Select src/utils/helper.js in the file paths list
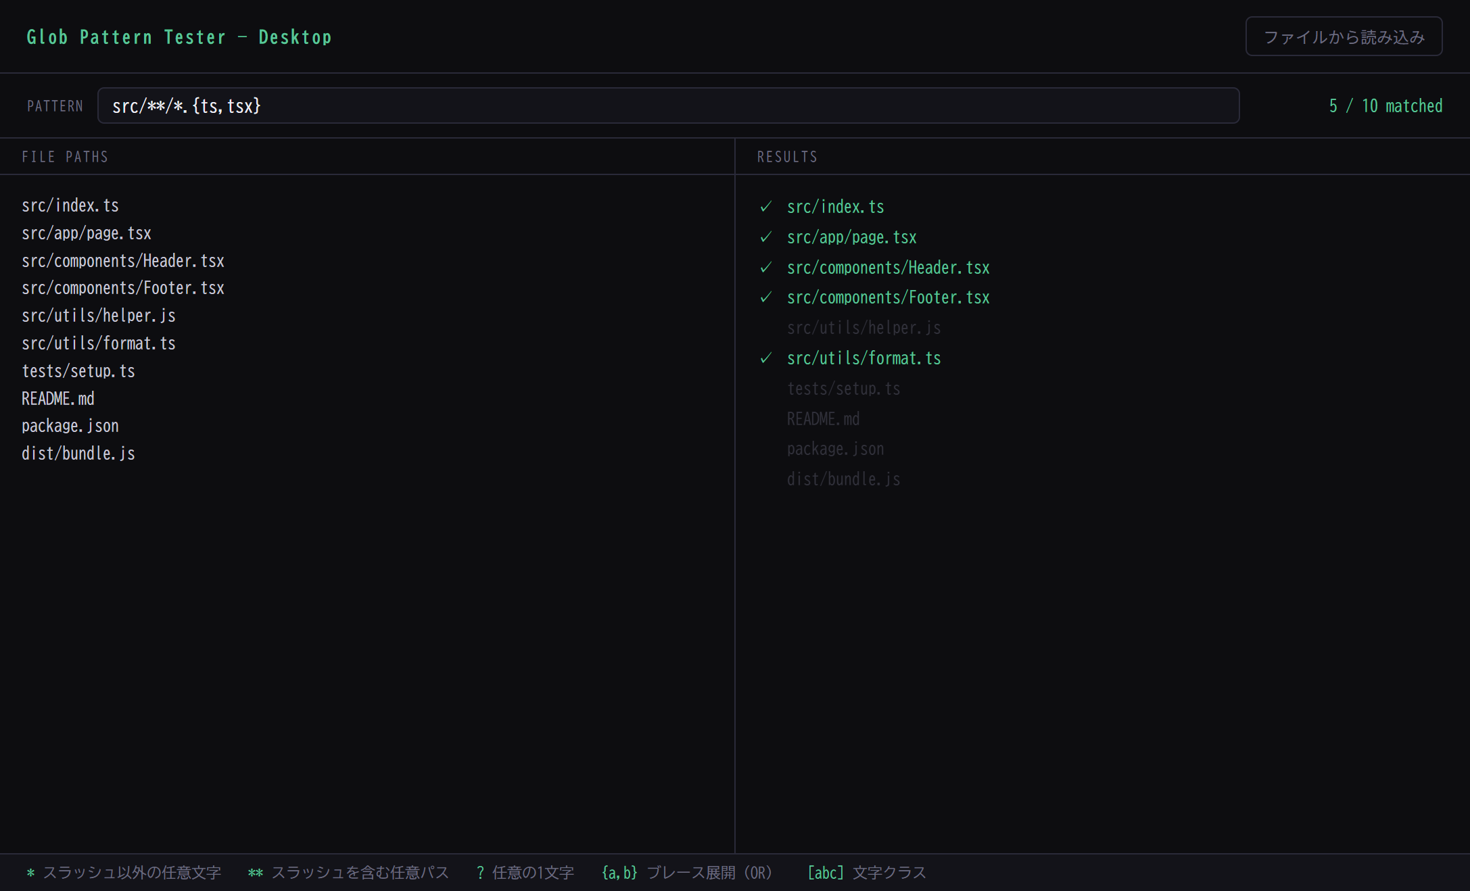 [99, 316]
